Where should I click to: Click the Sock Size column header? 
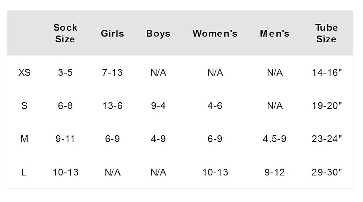pyautogui.click(x=65, y=33)
